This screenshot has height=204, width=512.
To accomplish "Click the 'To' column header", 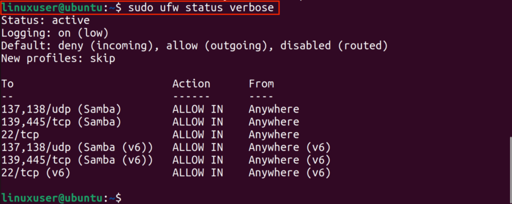I will (x=7, y=84).
